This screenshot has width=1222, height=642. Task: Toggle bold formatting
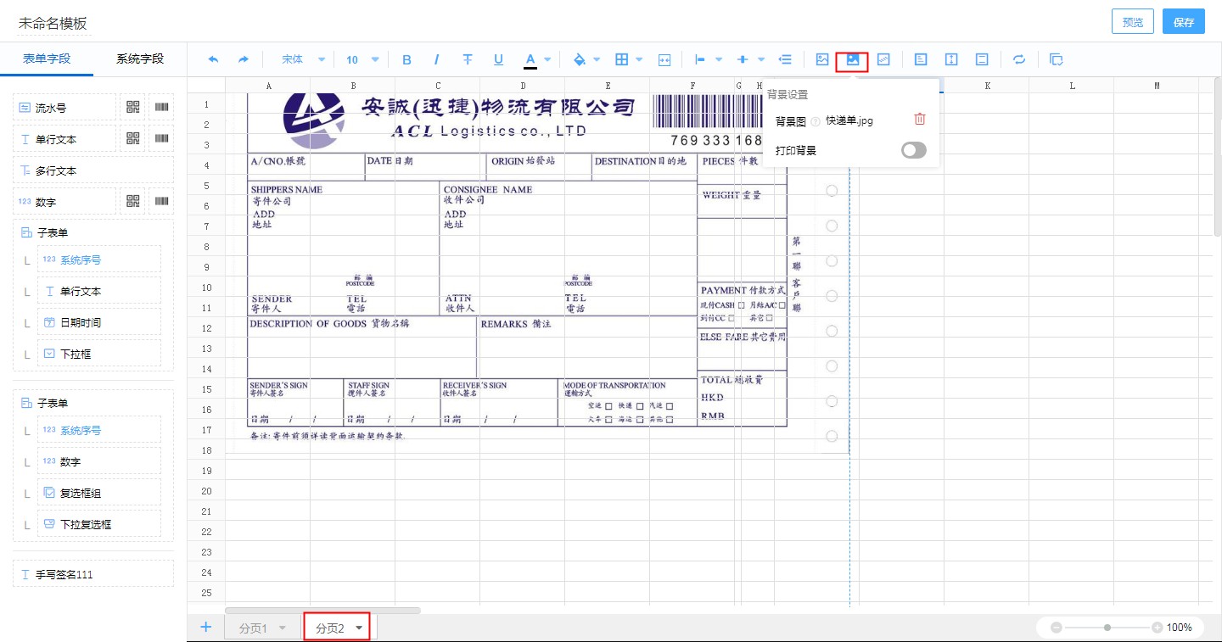[406, 59]
